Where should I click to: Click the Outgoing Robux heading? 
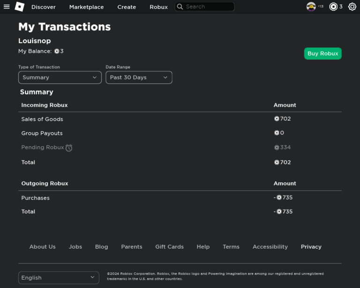pos(45,183)
